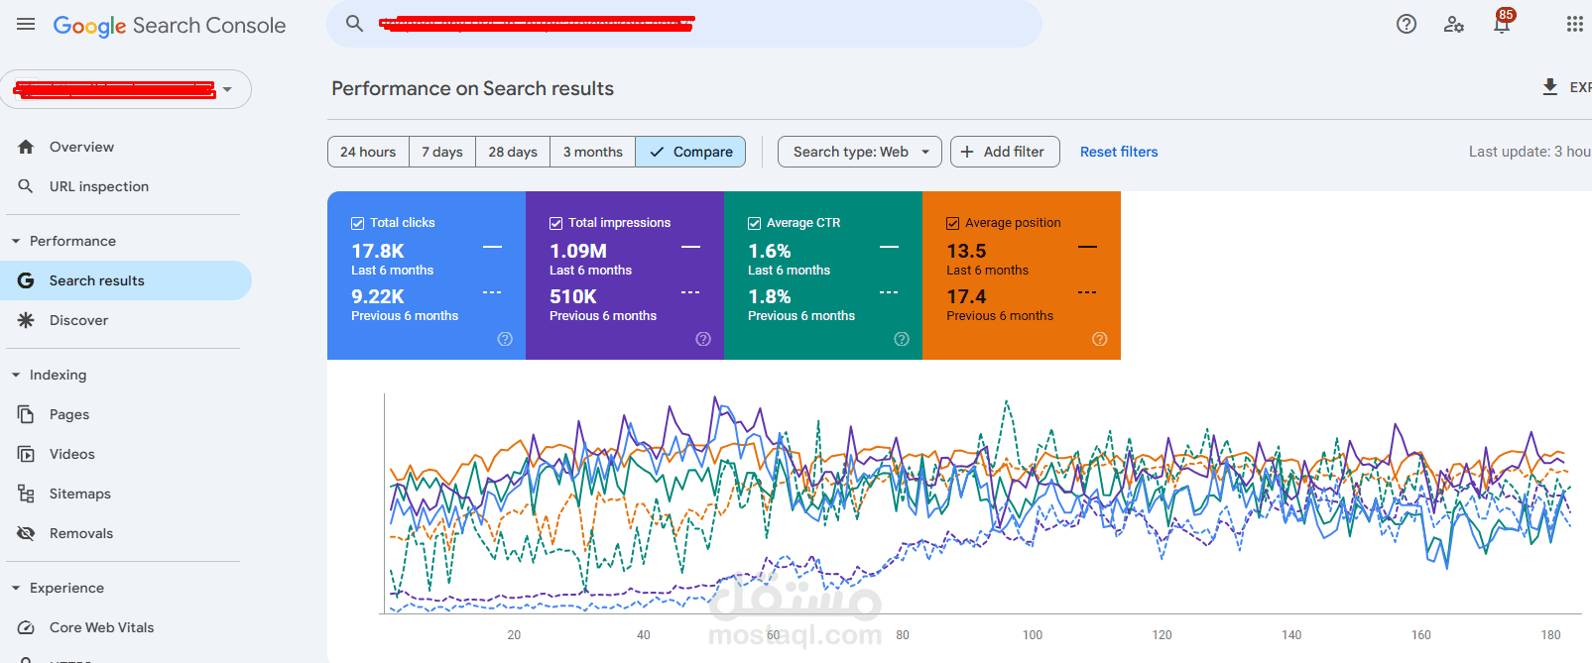
Task: Click the Core Web Vitals gauge icon
Action: [26, 627]
